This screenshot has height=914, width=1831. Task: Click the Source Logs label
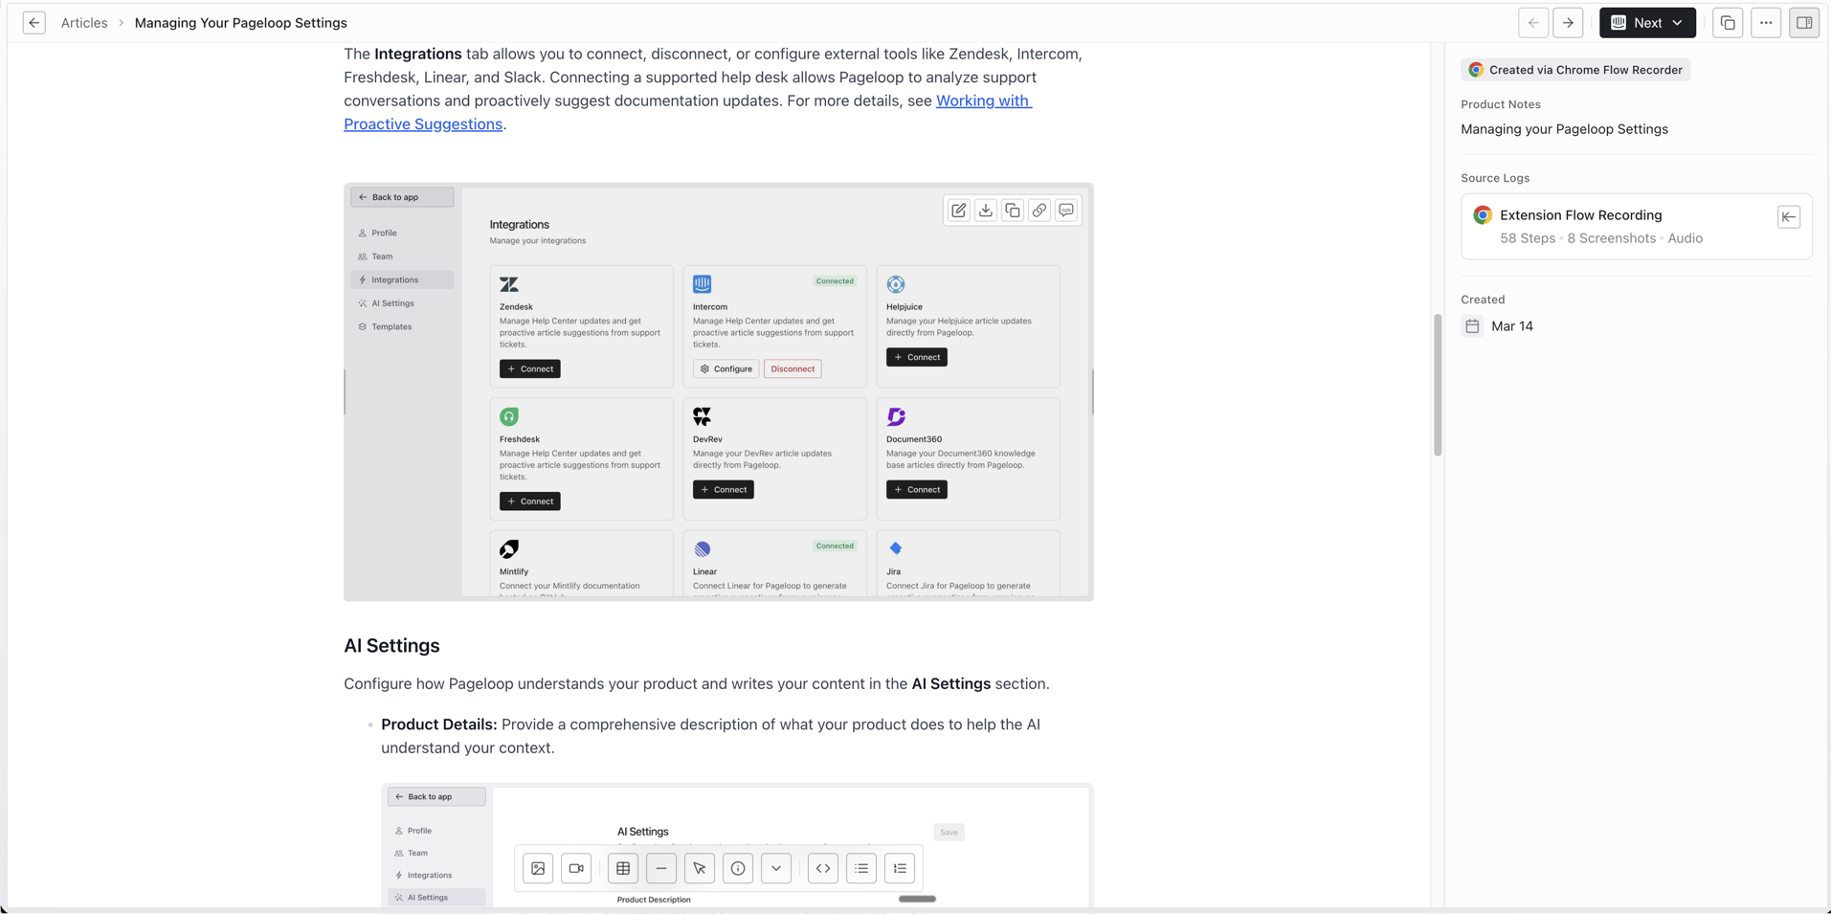[1495, 178]
